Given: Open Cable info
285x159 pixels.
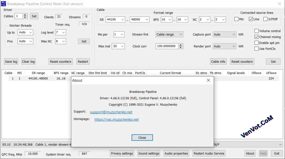Looking at the screenshot, I should tap(218, 62).
